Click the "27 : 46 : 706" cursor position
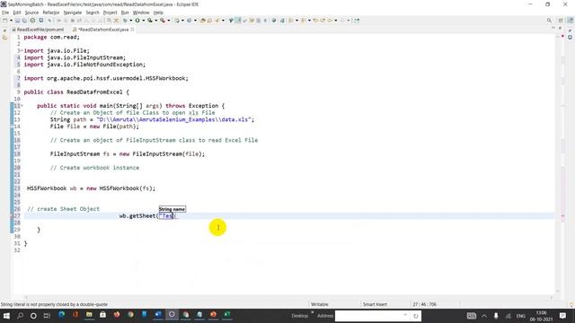Viewport: 575px width, 323px height. click(425, 304)
